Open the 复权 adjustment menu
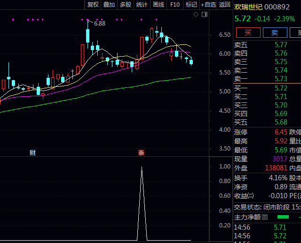 coord(93,4)
